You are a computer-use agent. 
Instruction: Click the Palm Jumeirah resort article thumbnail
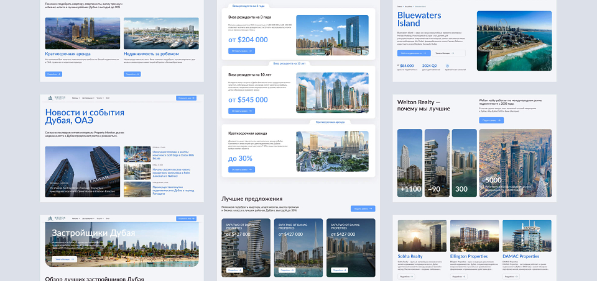(137, 172)
